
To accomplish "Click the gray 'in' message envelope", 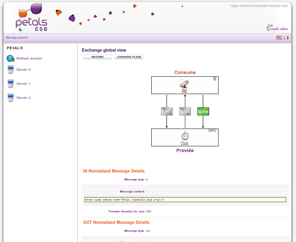I will [x=167, y=111].
